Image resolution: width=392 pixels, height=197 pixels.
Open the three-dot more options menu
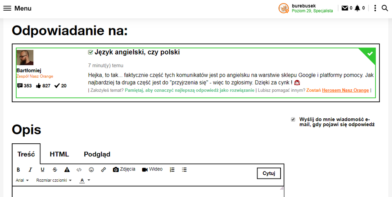click(375, 8)
